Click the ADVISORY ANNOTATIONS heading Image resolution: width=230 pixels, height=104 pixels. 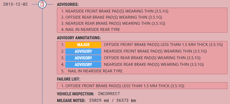[79, 38]
